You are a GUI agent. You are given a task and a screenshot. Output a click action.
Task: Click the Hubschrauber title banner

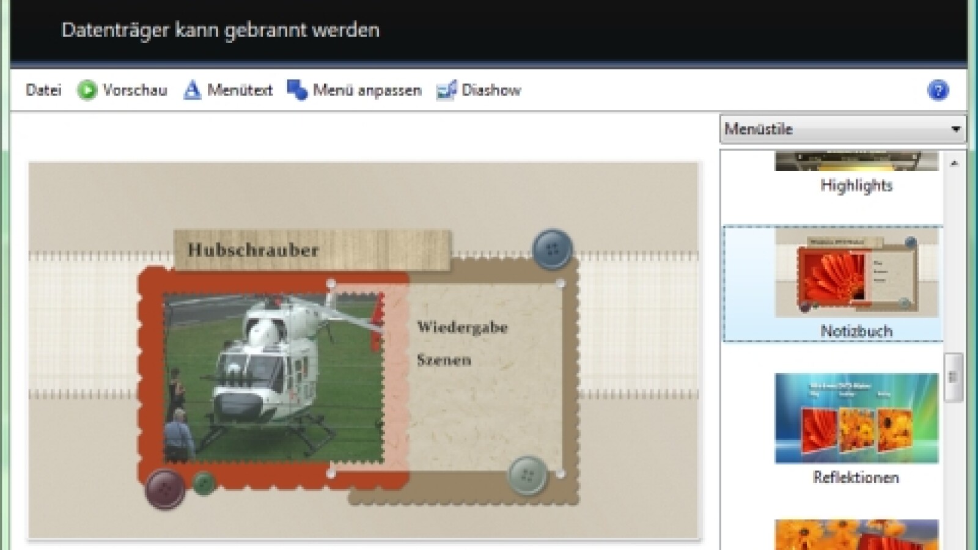coord(254,249)
